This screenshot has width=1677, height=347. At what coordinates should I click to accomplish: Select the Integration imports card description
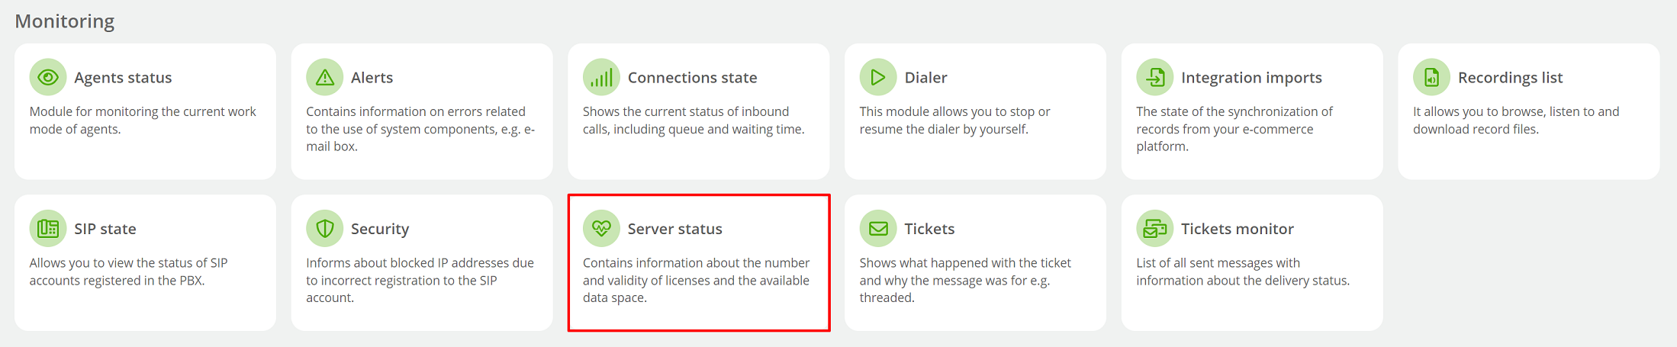(1234, 129)
